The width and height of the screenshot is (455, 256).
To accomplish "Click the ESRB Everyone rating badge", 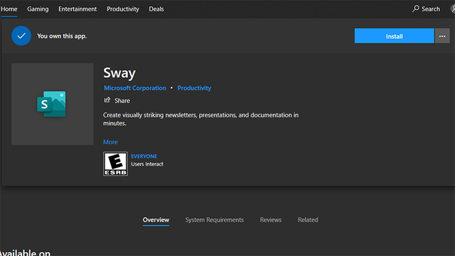I will 115,164.
